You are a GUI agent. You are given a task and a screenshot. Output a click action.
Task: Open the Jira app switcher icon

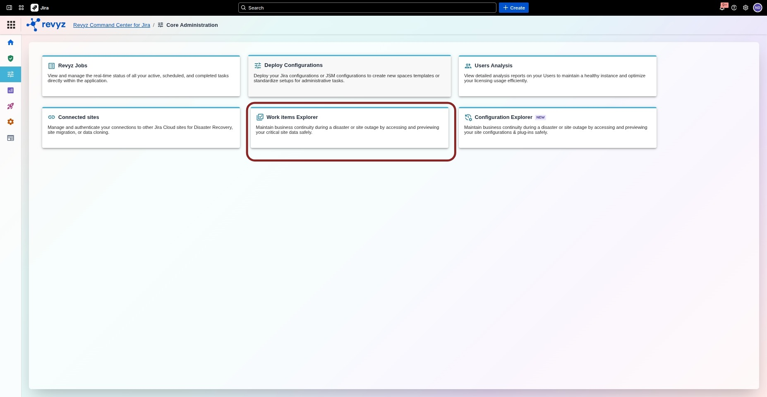coord(22,8)
